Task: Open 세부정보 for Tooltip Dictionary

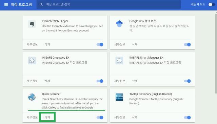Action: point(120,117)
